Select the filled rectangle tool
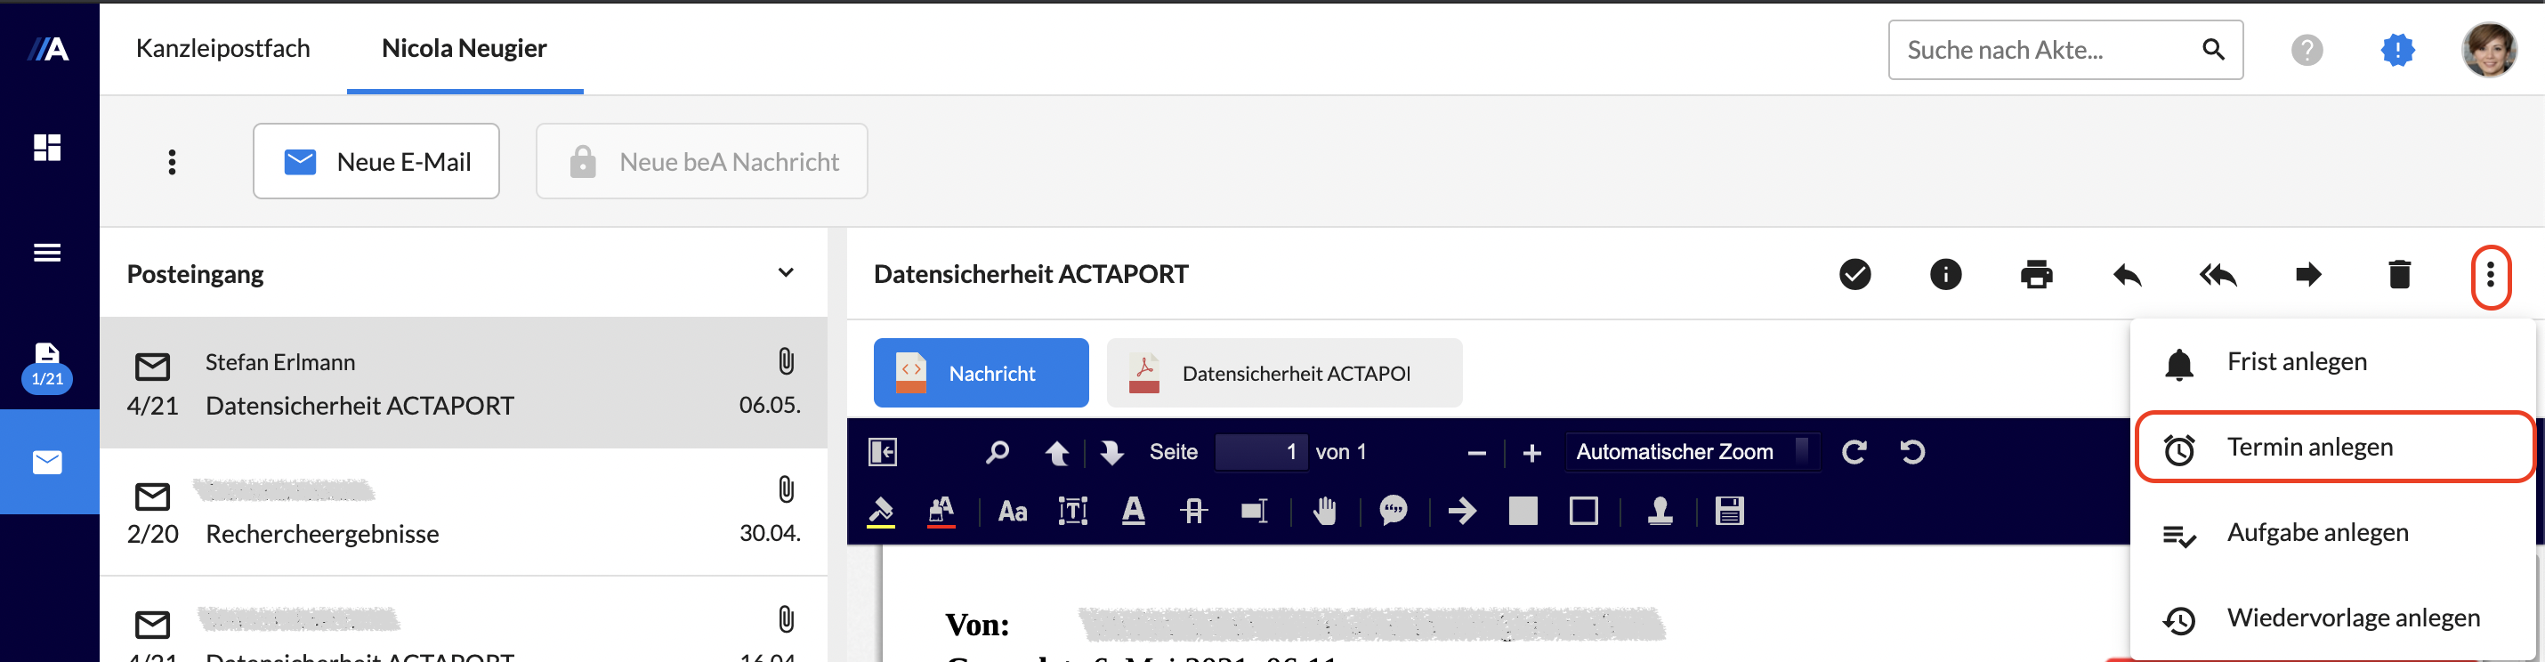The image size is (2545, 662). click(1523, 511)
